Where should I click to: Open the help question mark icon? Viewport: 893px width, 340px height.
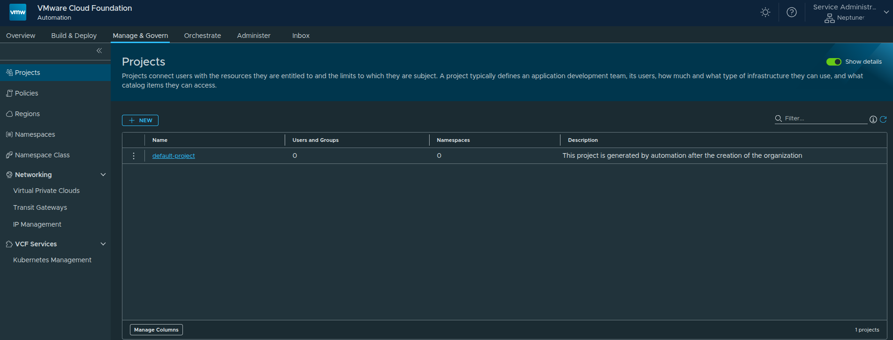click(792, 12)
